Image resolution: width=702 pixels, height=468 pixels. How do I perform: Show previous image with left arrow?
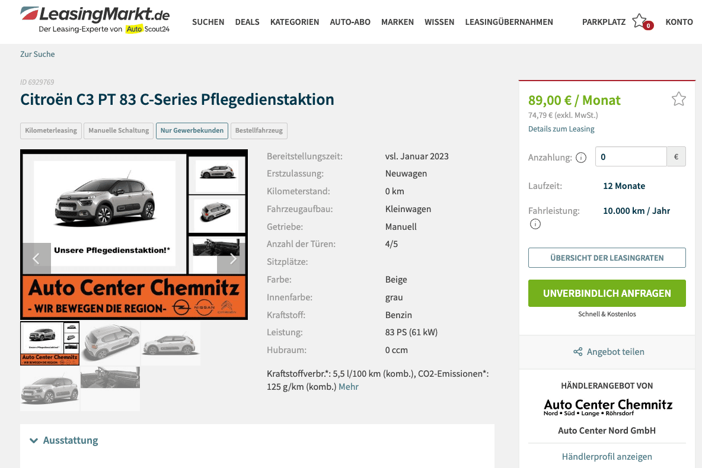coord(36,258)
